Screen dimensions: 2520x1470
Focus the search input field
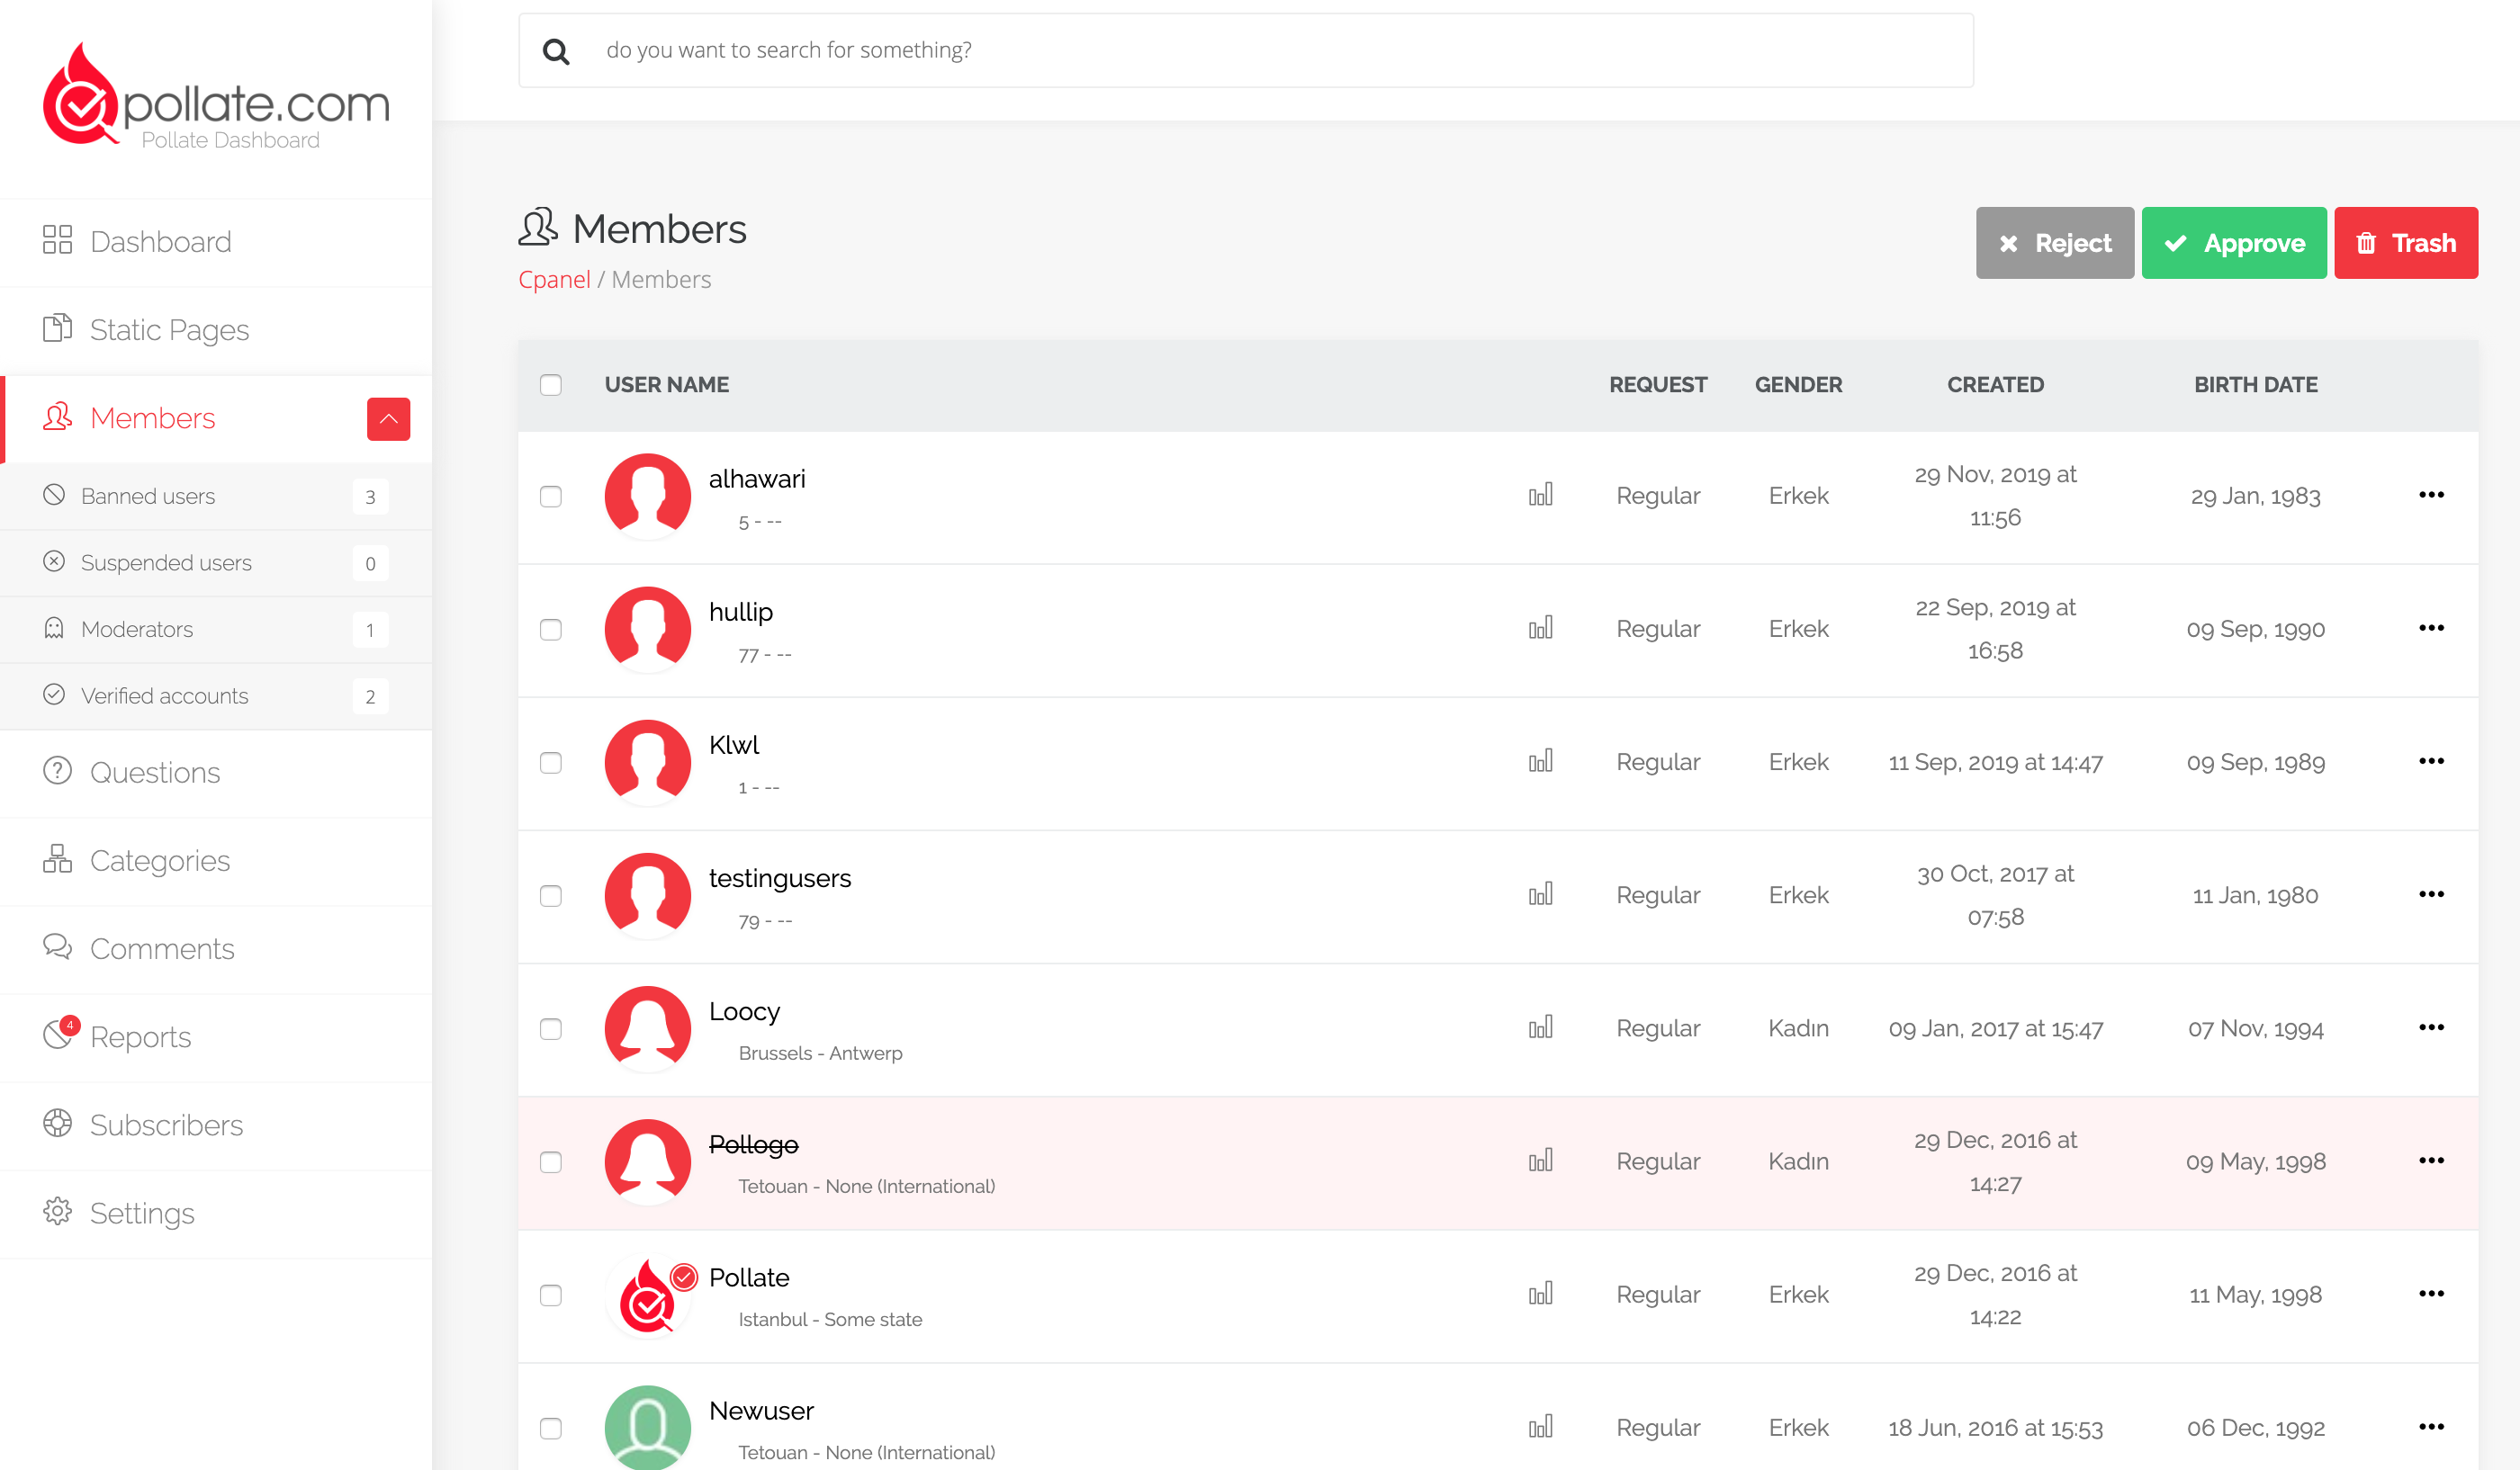[1270, 50]
